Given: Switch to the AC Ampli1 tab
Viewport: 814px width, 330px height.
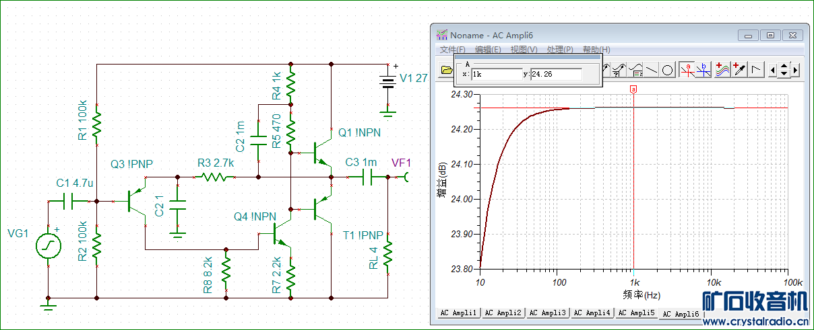Looking at the screenshot, I should 459,313.
